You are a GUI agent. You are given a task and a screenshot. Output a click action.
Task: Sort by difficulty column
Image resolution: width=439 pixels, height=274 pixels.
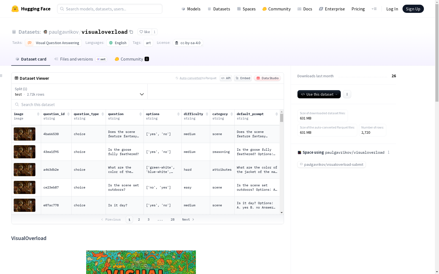[207, 114]
